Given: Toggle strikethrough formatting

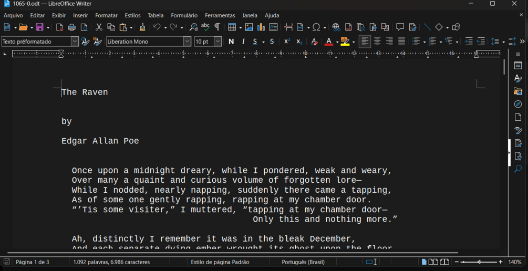Looking at the screenshot, I should (272, 41).
